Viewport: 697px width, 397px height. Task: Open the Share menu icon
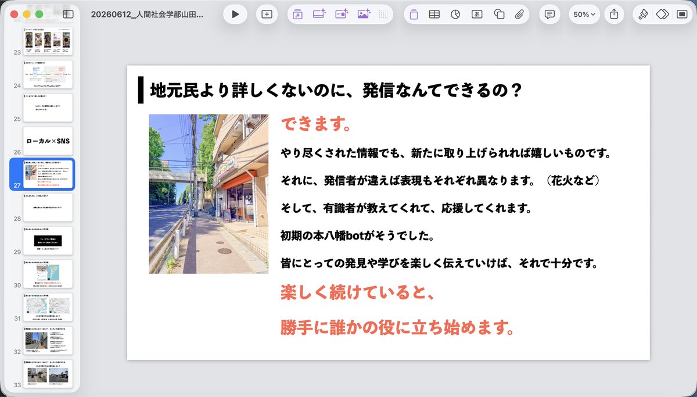(614, 15)
